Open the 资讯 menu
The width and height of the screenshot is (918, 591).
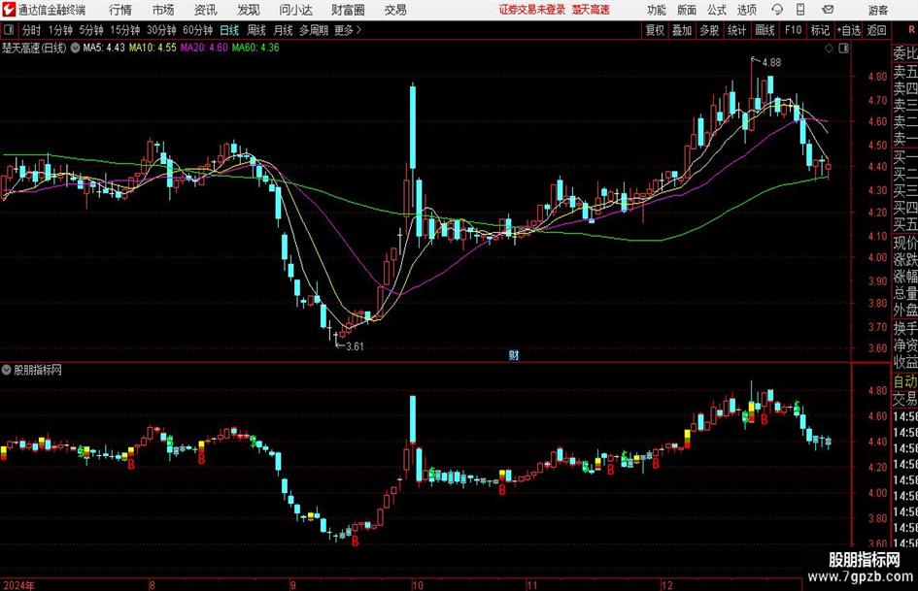coord(206,10)
